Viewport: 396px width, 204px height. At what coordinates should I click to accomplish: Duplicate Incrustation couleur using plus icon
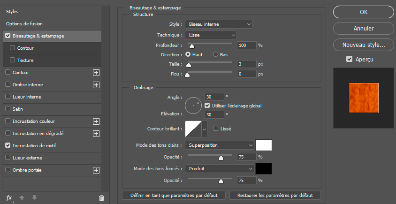[x=96, y=121]
